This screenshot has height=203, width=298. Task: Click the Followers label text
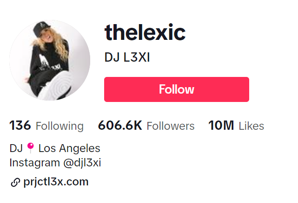(171, 126)
